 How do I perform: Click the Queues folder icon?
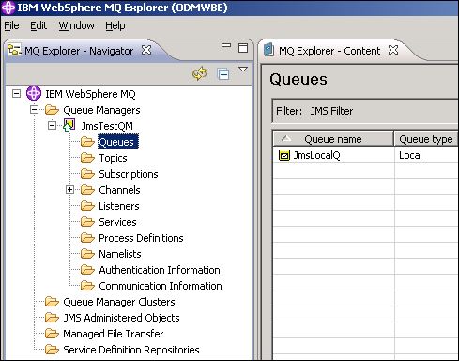(87, 142)
